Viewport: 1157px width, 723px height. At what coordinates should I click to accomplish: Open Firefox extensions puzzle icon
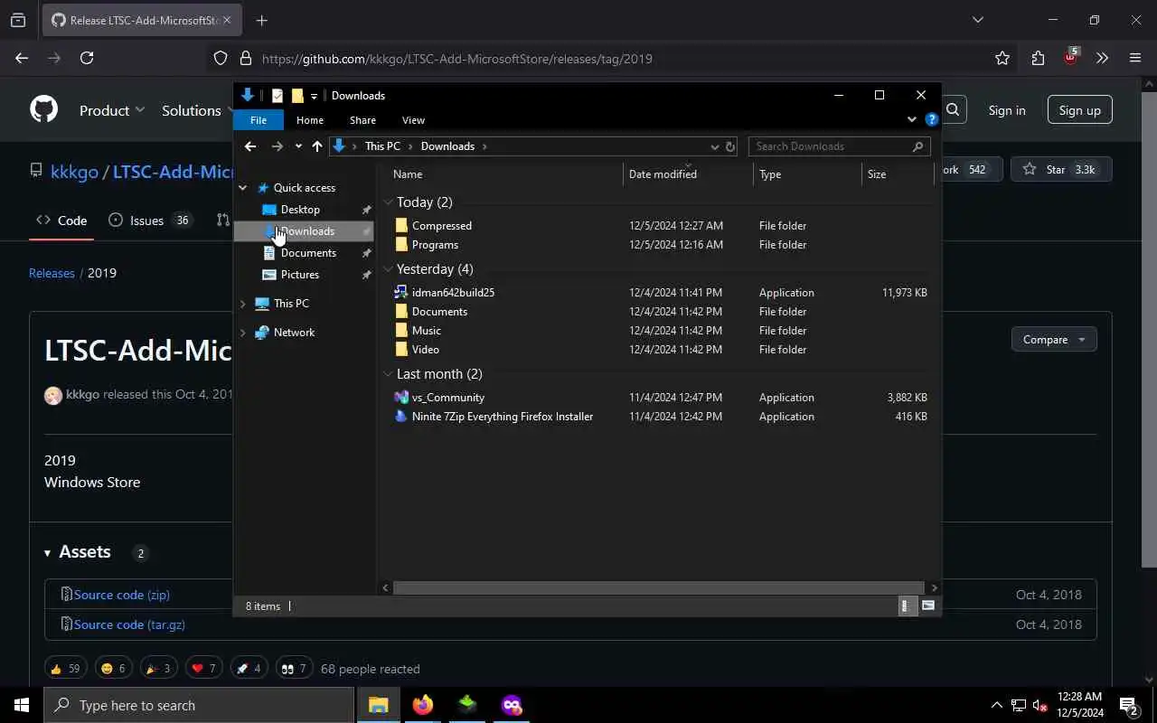coord(1038,58)
